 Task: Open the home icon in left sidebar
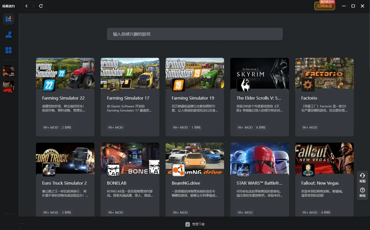pos(9,19)
